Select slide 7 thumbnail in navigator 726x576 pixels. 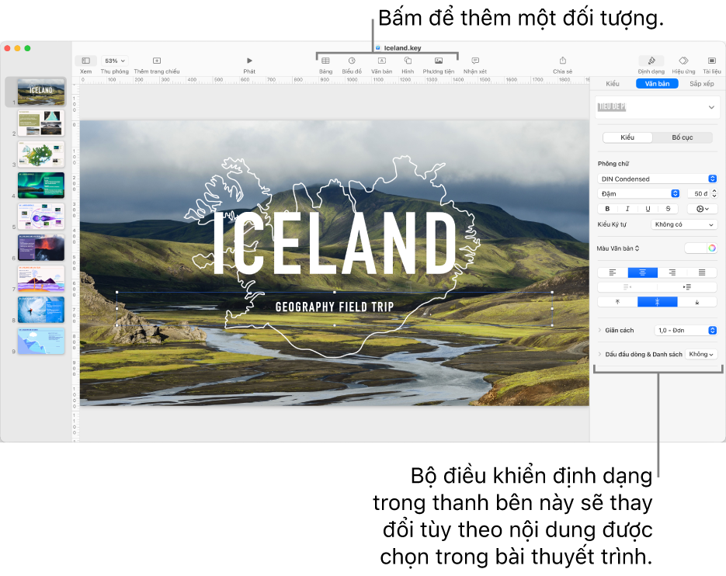tap(41, 278)
